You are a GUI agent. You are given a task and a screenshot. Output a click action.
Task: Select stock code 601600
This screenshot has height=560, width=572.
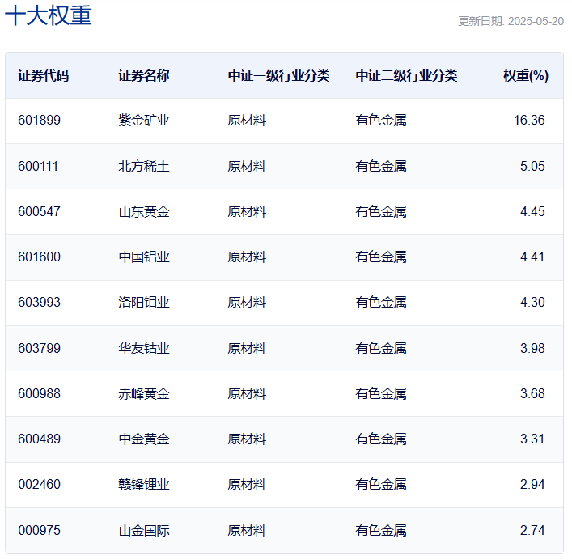40,257
